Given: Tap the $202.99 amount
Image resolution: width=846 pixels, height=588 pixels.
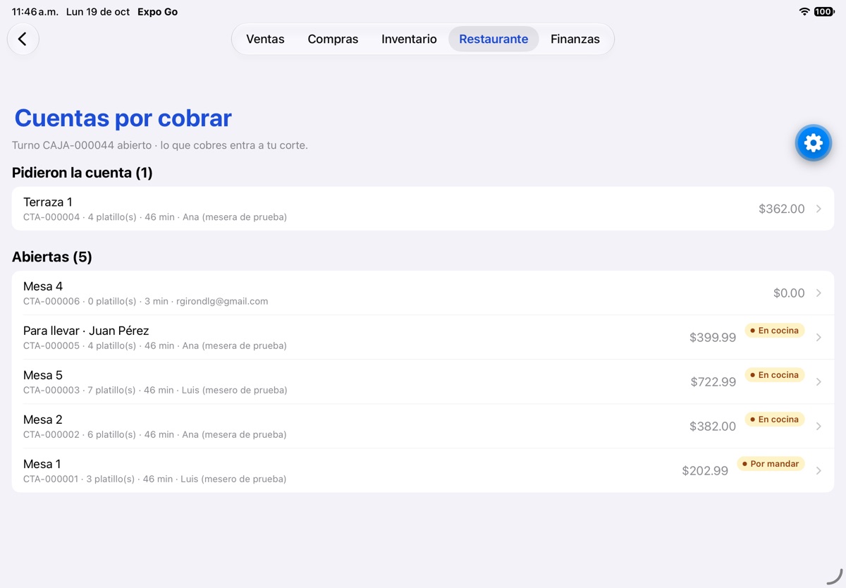Looking at the screenshot, I should (705, 471).
